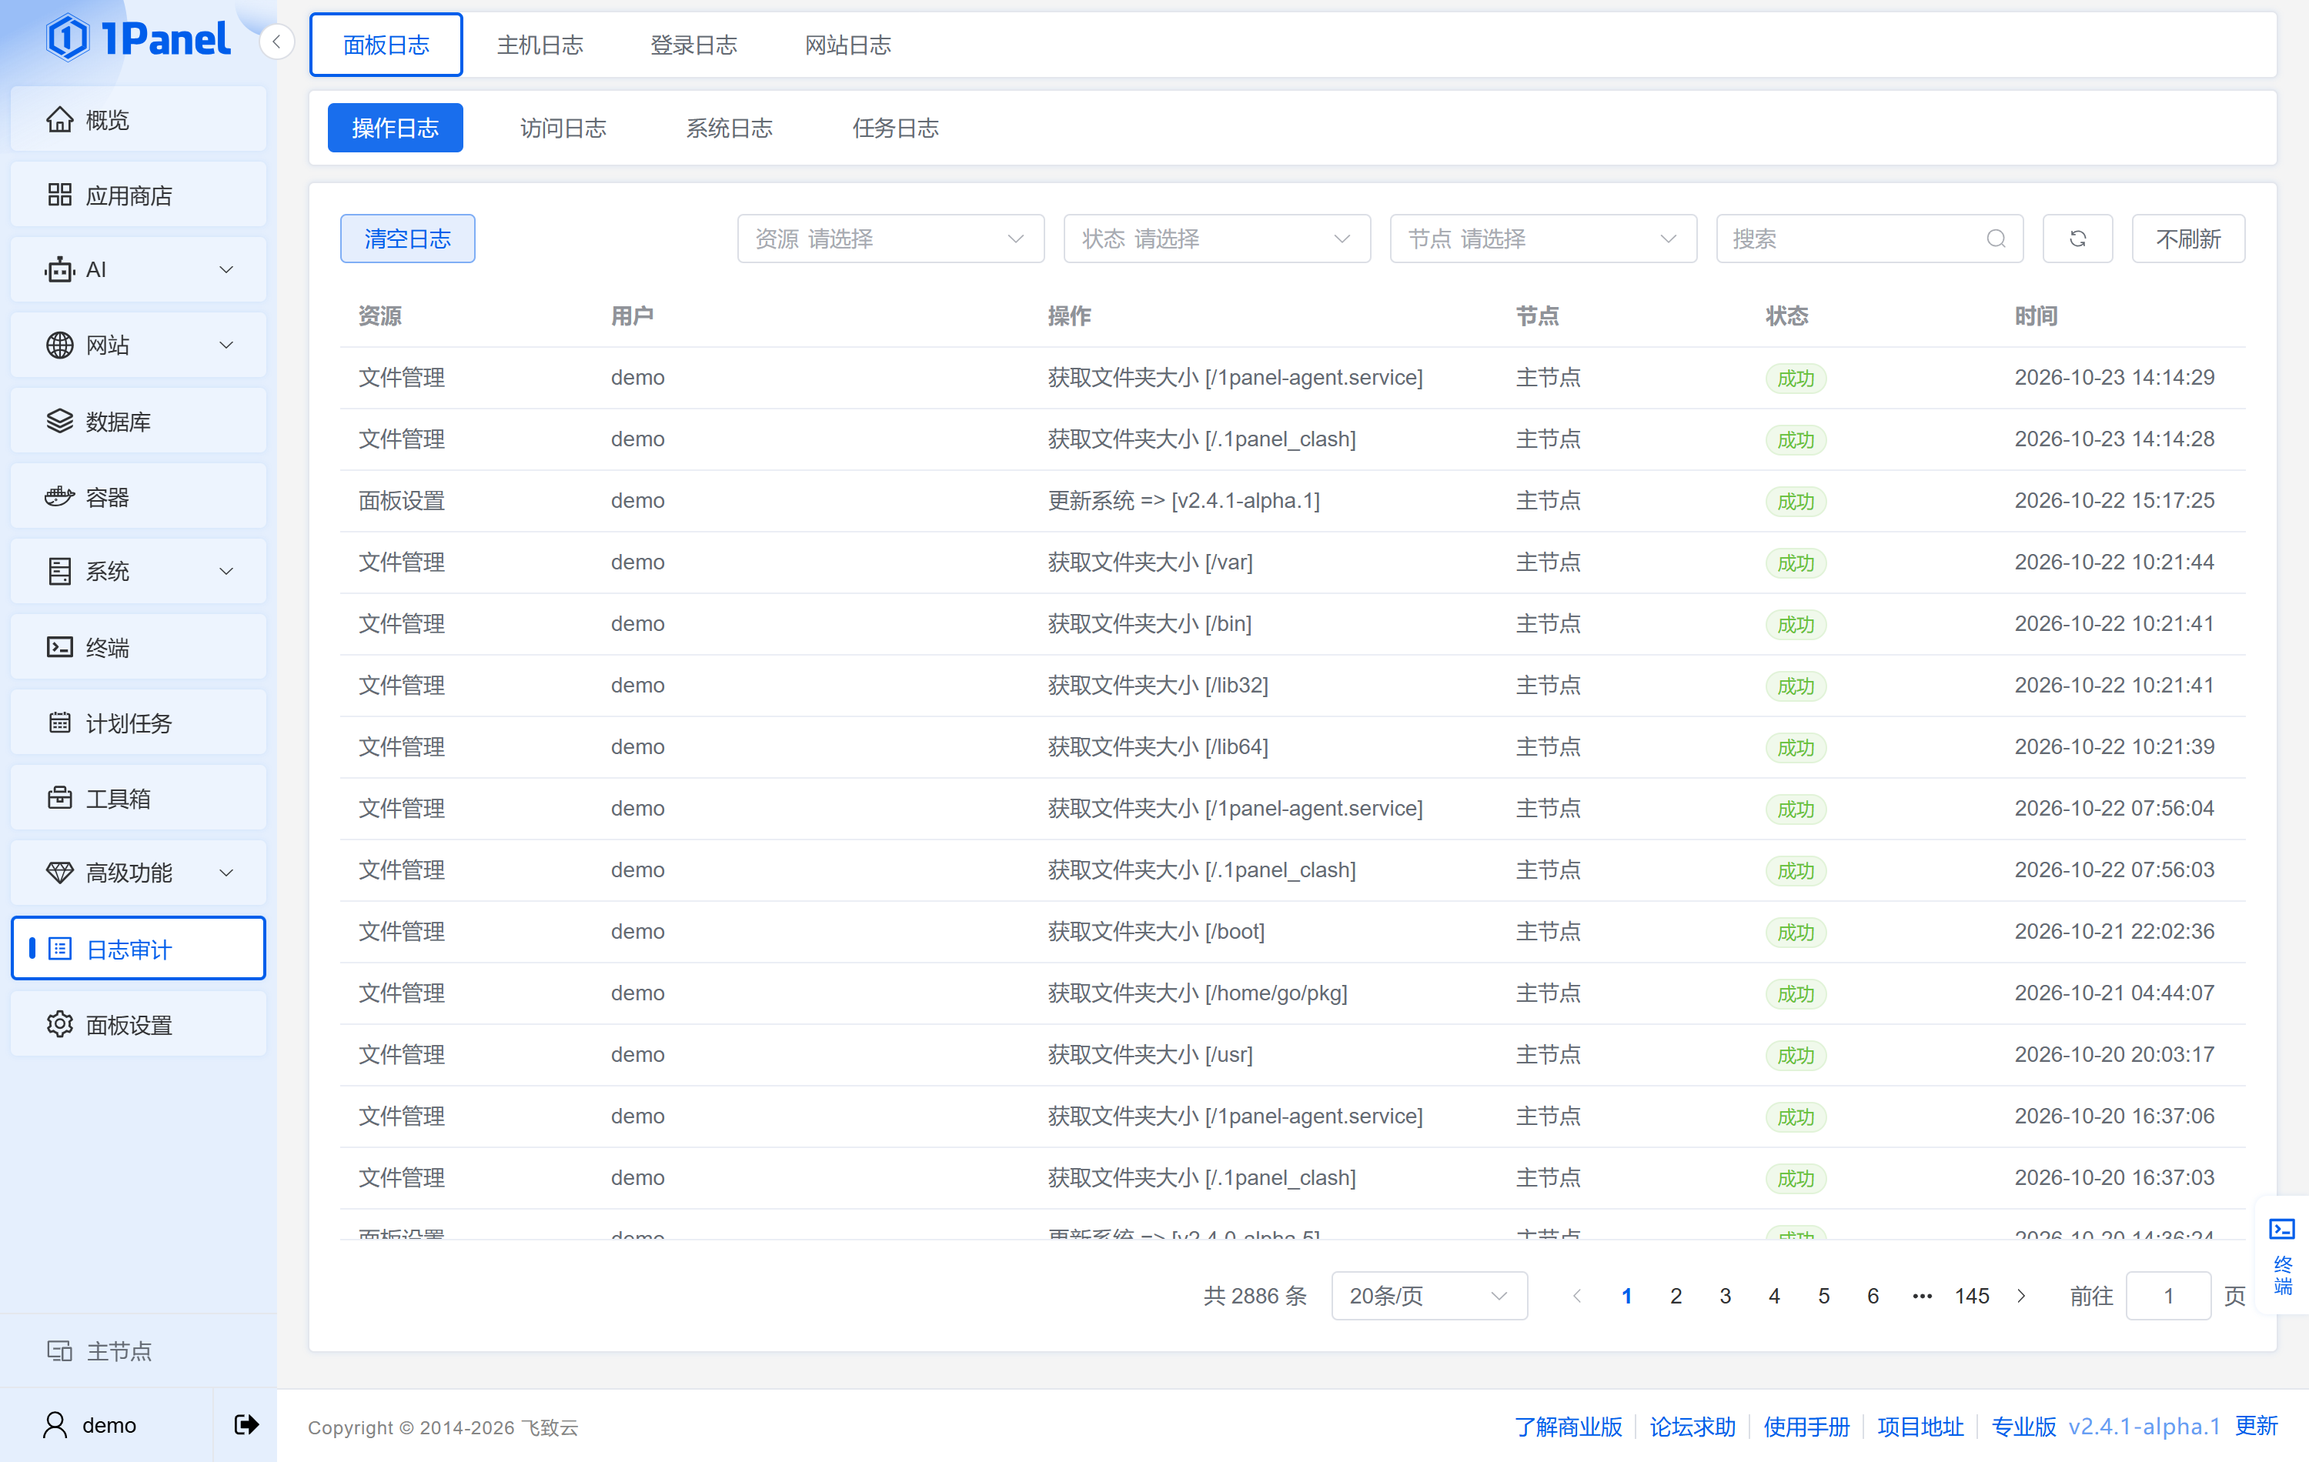The height and width of the screenshot is (1462, 2309).
Task: Switch to 主机日志 tab
Action: [540, 45]
